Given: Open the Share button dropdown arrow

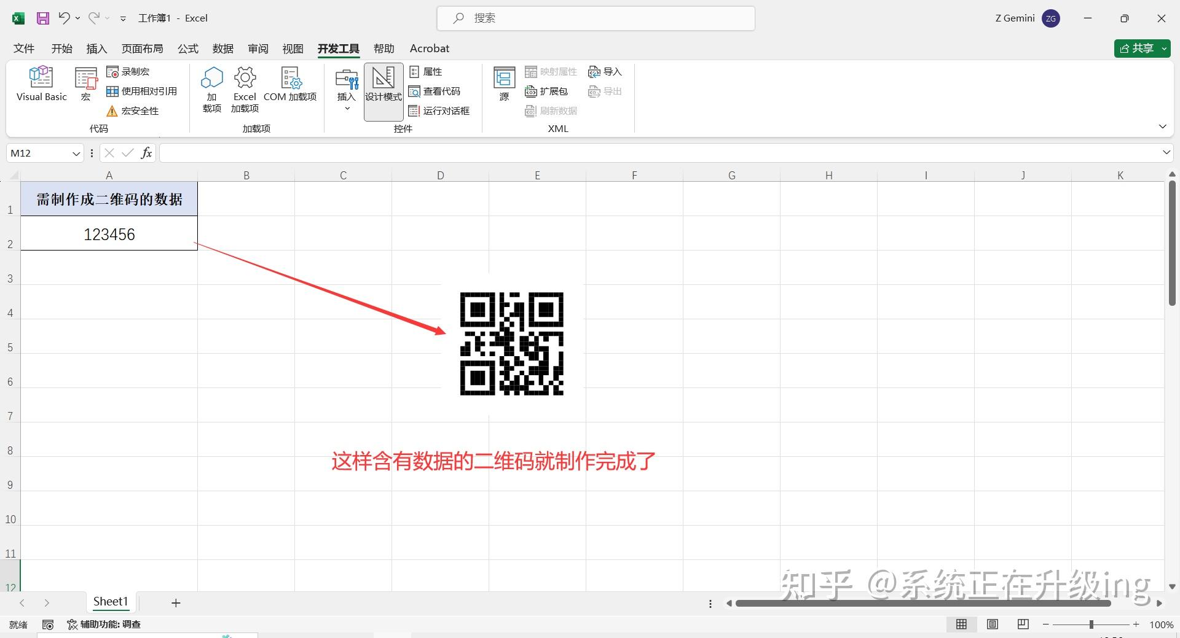Looking at the screenshot, I should click(1165, 49).
